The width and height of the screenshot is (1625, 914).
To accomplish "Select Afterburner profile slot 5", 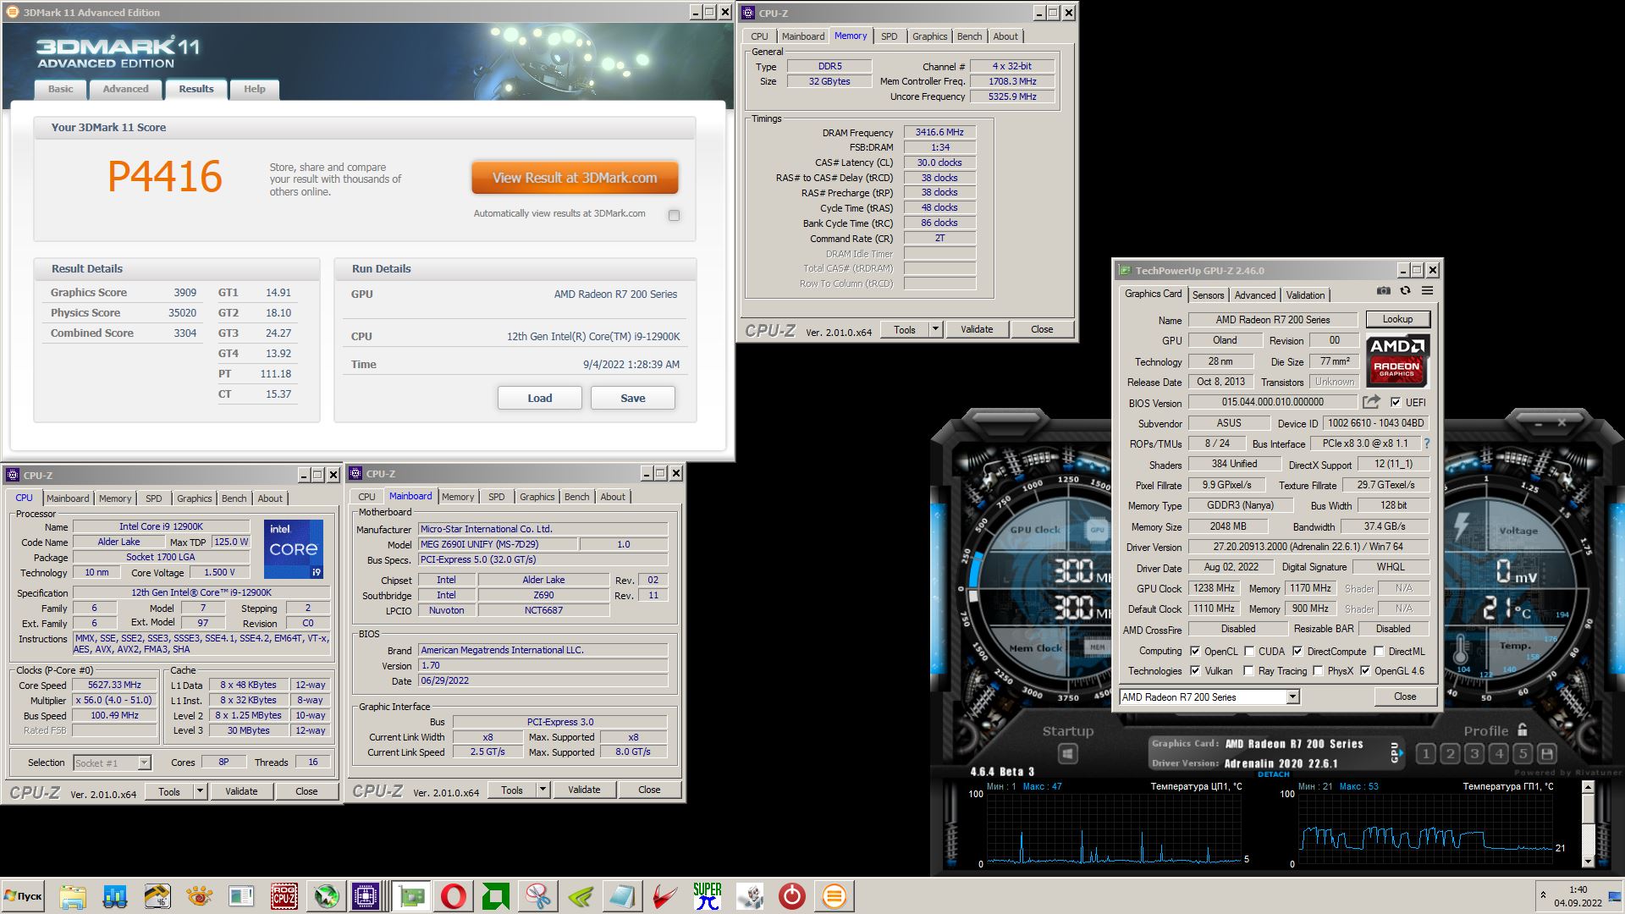I will (x=1523, y=753).
